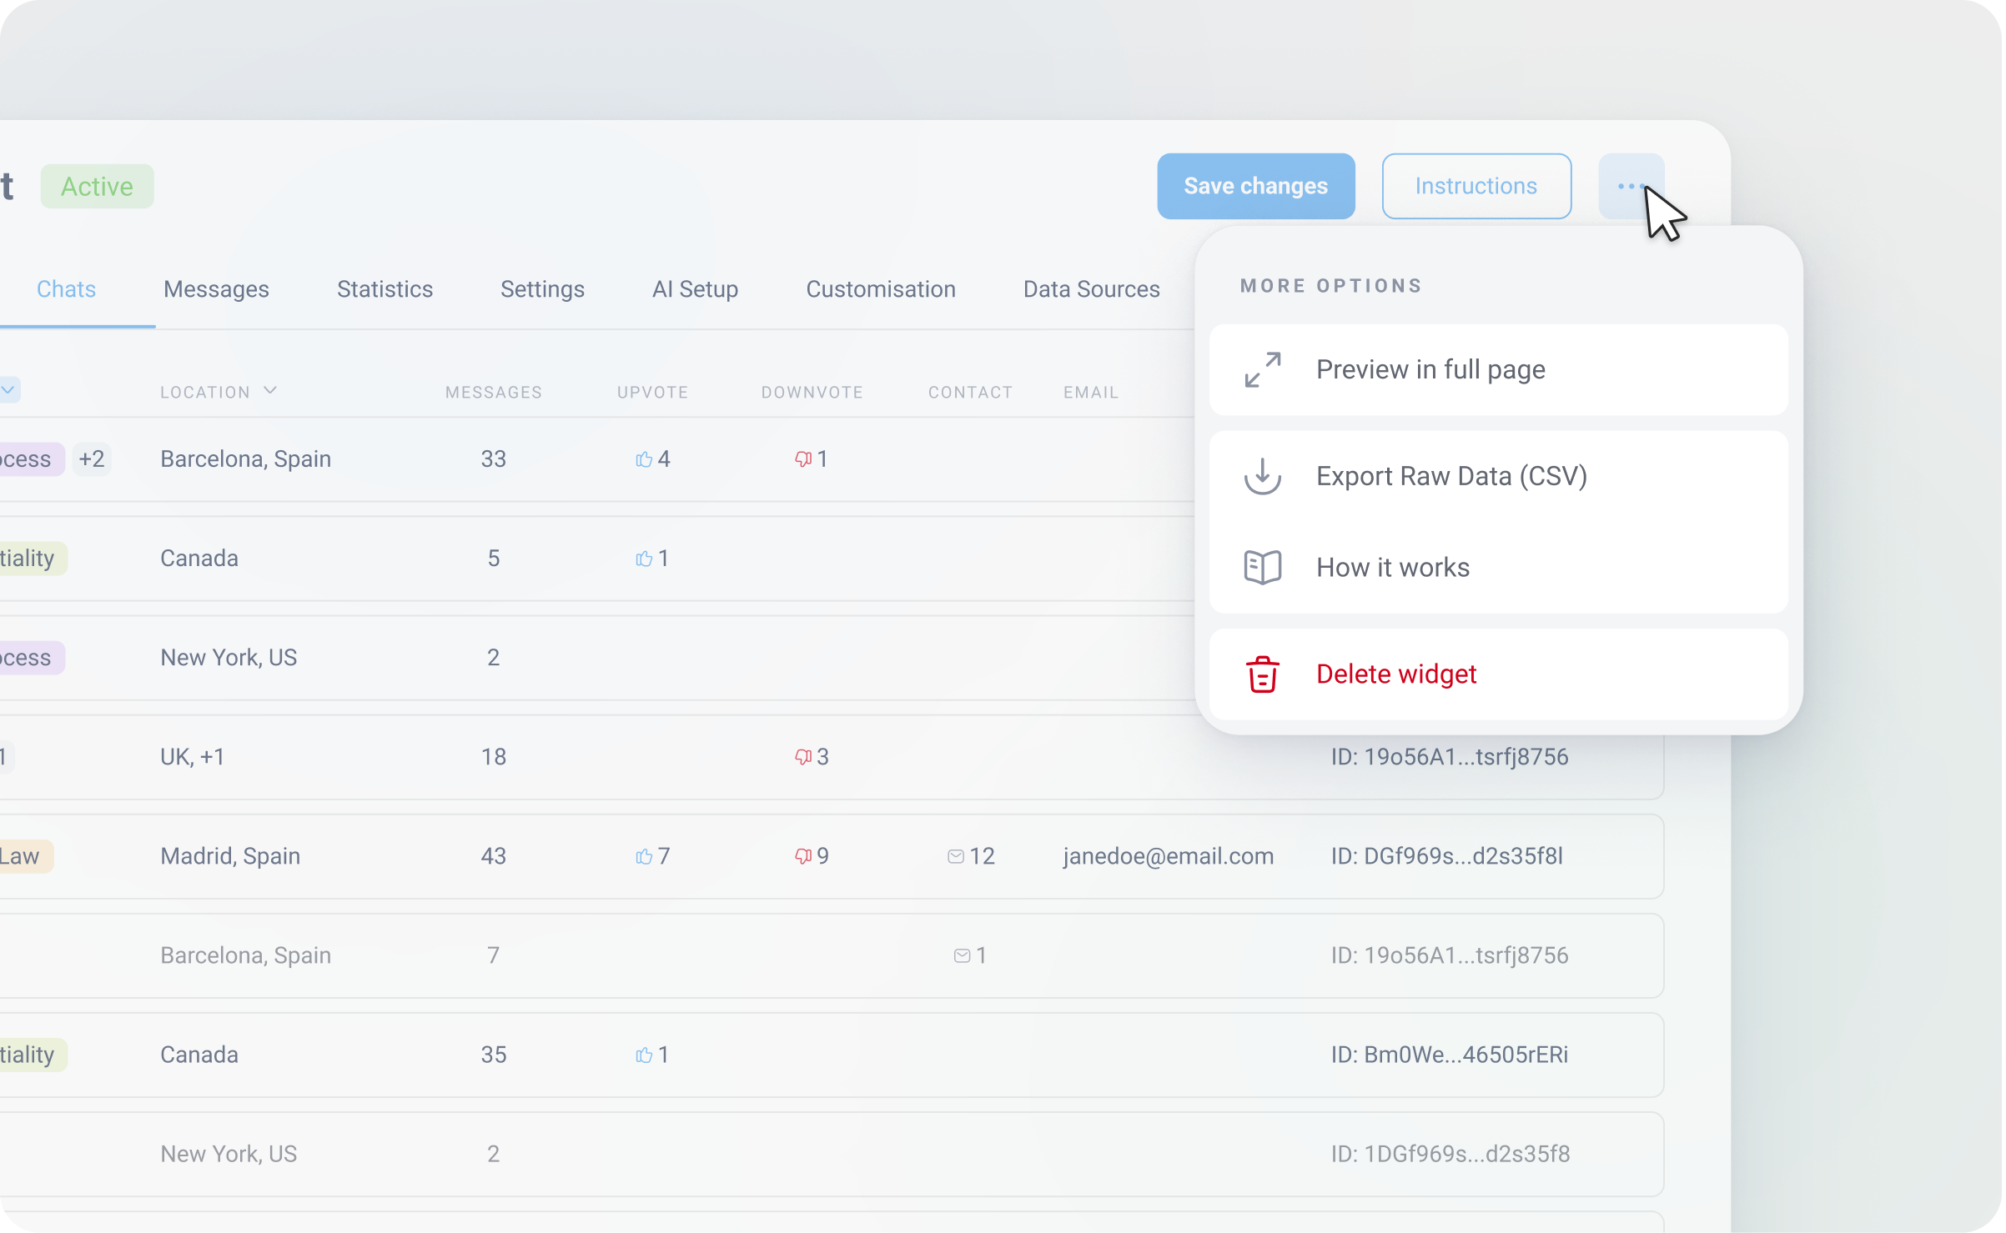Switch to the Statistics tab
This screenshot has width=2006, height=1233.
[385, 289]
